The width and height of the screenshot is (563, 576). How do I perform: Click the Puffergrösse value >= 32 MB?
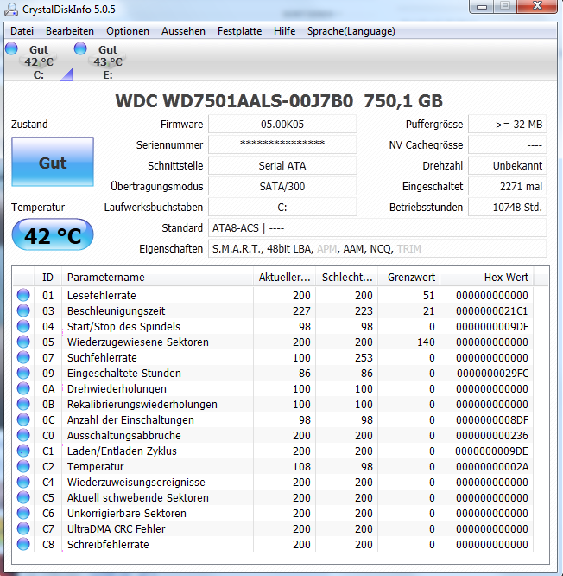pos(507,125)
